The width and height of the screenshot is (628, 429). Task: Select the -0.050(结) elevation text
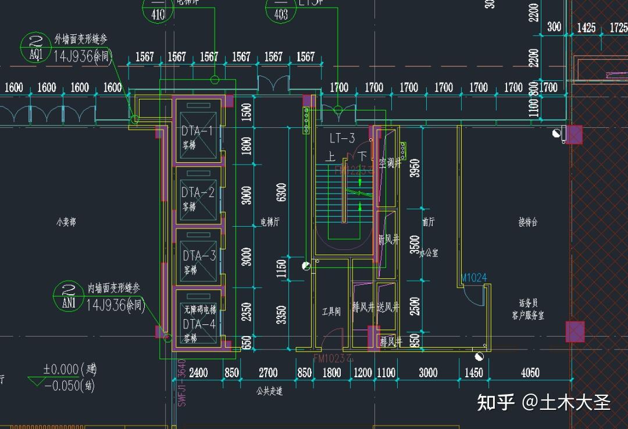[x=69, y=386]
